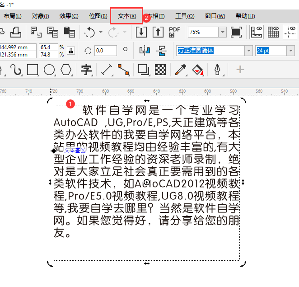Viewport: 299px width, 287px height.
Task: Click the Redo arrow icon
Action: tap(113, 32)
